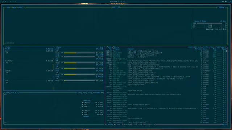The image size is (232, 130).
Task: Select the udiskie process row
Action: [166, 79]
